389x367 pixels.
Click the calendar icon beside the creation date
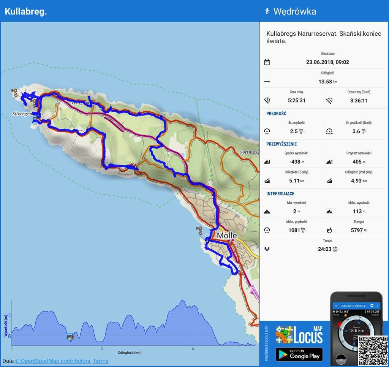tap(267, 62)
